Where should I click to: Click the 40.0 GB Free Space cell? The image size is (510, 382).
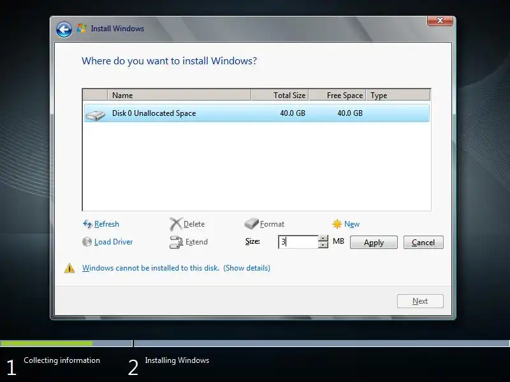349,113
